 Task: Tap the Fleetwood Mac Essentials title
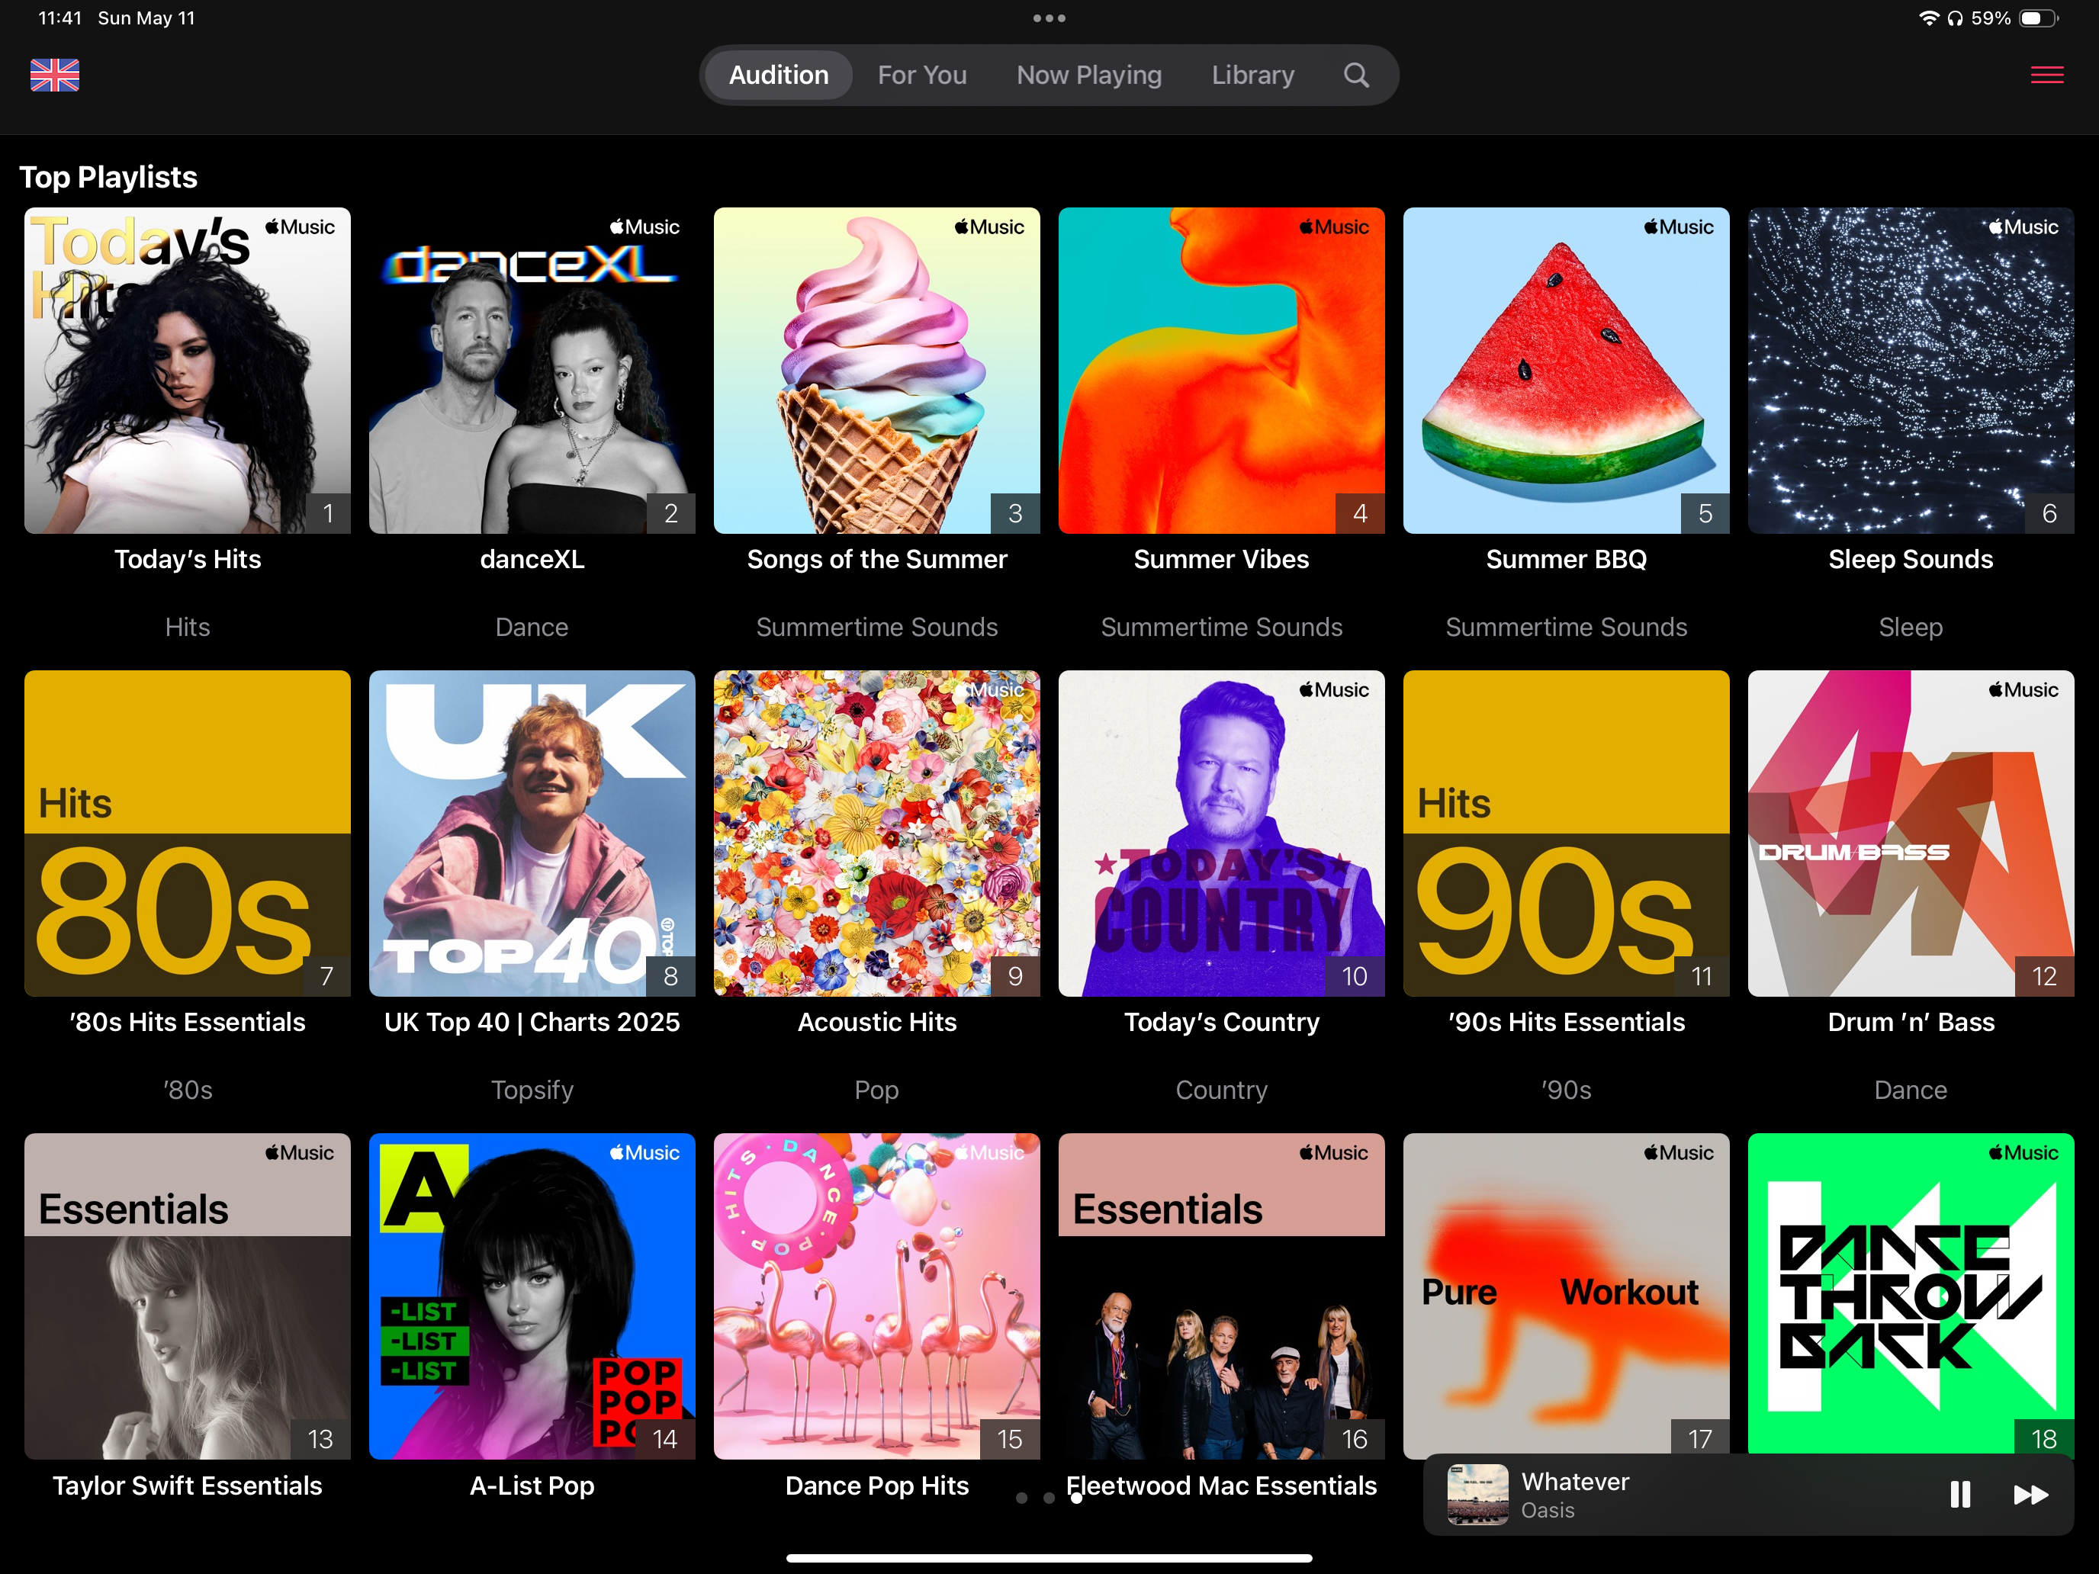pyautogui.click(x=1221, y=1486)
